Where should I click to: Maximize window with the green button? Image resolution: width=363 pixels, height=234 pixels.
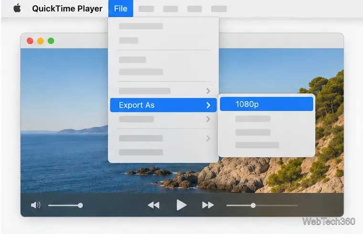(x=51, y=41)
